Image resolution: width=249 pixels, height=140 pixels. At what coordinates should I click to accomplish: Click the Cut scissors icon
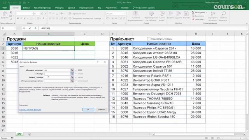(11, 12)
